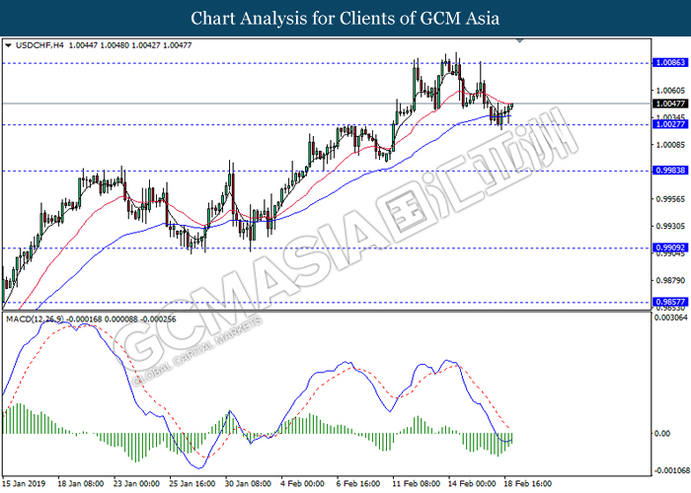Click the 0.99565 price axis value
The height and width of the screenshot is (493, 691).
coord(670,199)
